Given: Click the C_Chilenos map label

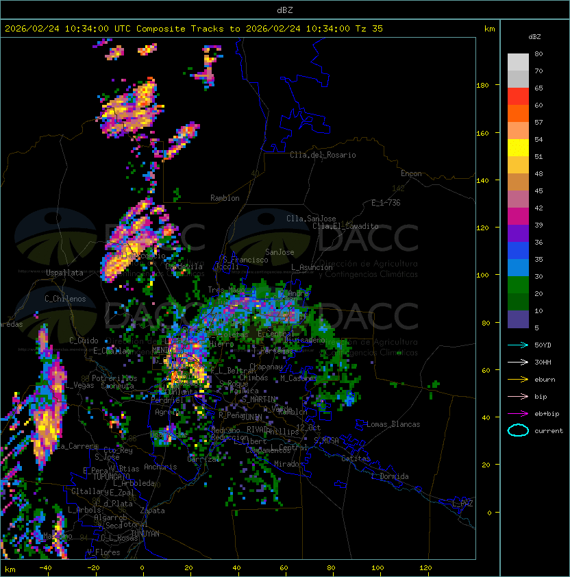Looking at the screenshot, I should (x=65, y=299).
